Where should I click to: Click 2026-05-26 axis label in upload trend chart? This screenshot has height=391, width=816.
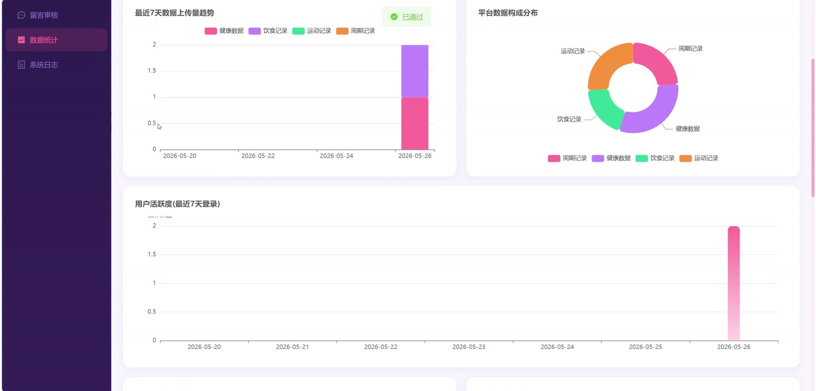415,156
